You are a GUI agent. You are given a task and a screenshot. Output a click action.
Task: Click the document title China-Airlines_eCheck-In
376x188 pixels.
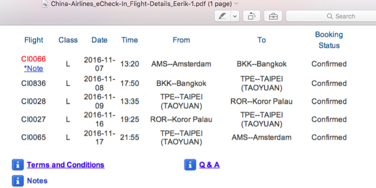(141, 4)
